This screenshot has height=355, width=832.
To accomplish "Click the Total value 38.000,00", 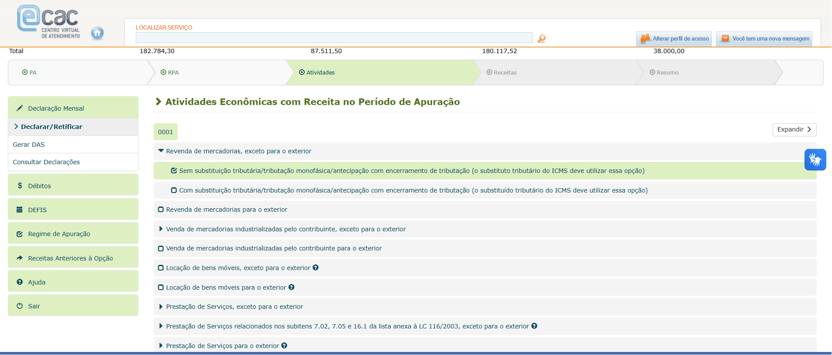I will [669, 51].
